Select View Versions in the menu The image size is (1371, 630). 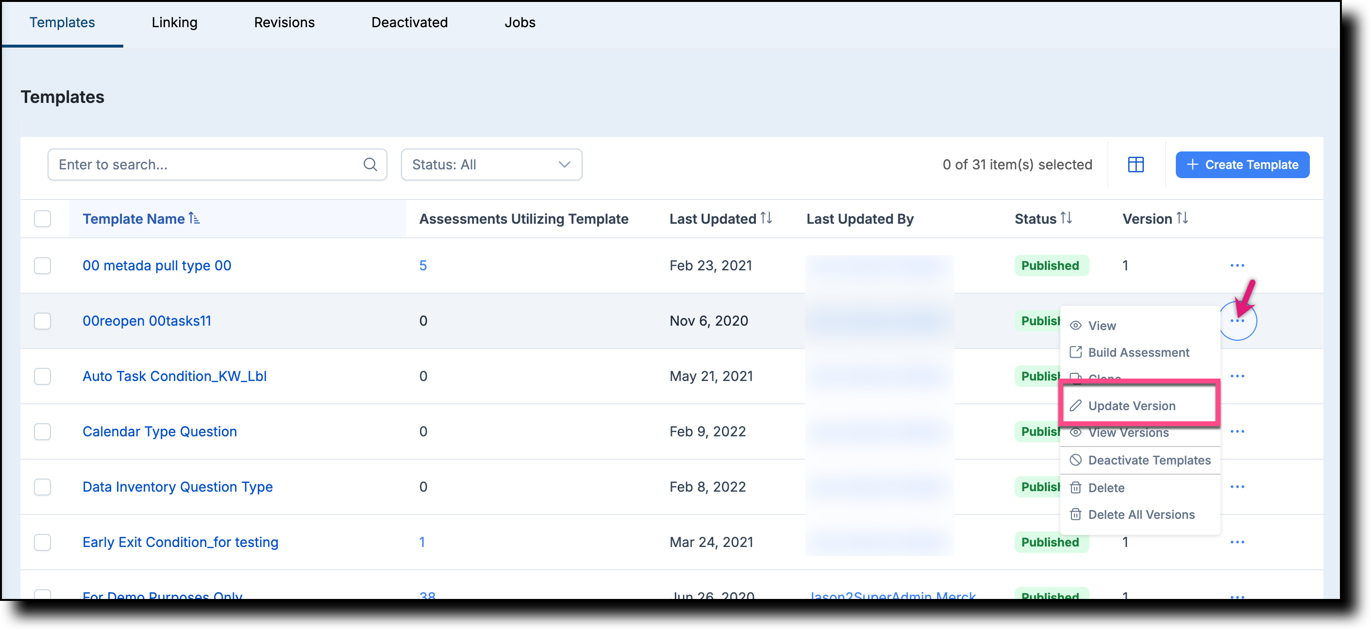pyautogui.click(x=1140, y=432)
